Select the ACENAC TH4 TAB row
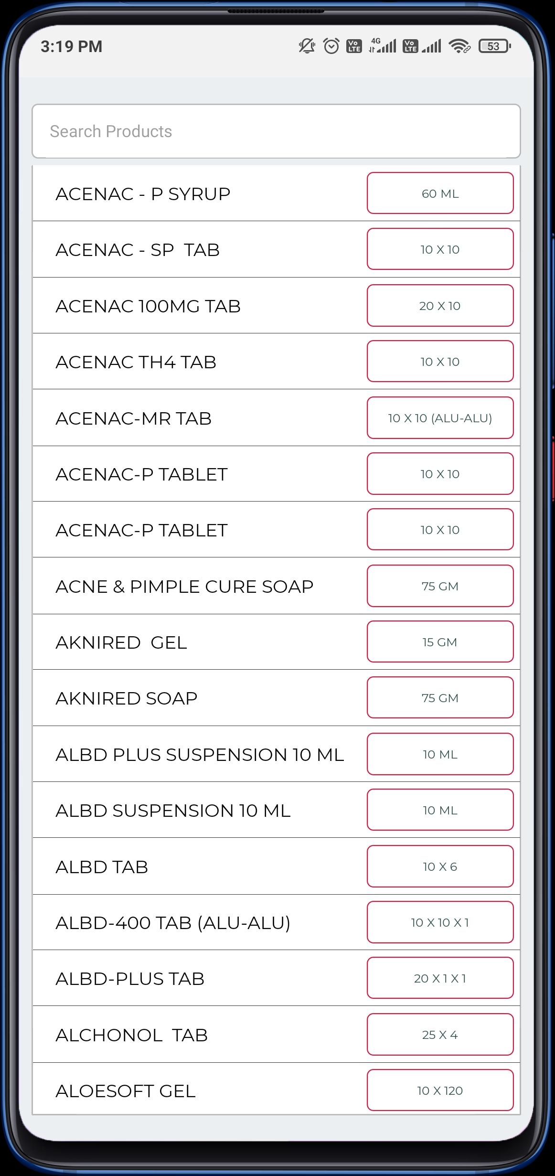The image size is (555, 1176). tap(136, 362)
